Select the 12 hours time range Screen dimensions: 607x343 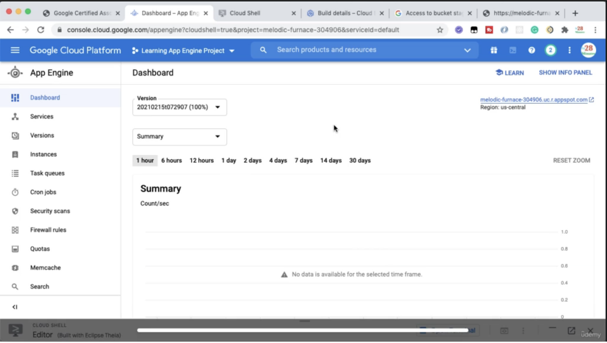click(202, 160)
